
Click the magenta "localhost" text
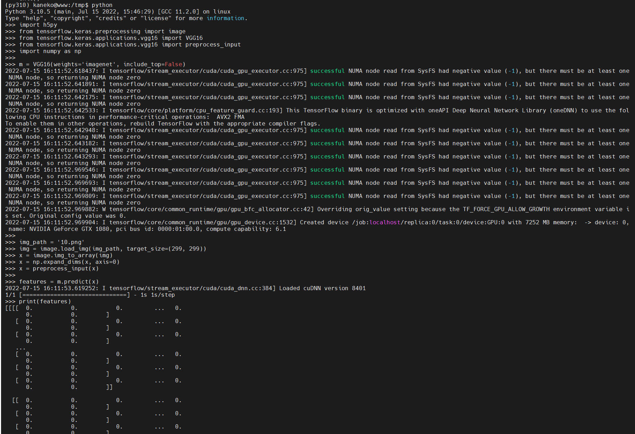pyautogui.click(x=385, y=223)
